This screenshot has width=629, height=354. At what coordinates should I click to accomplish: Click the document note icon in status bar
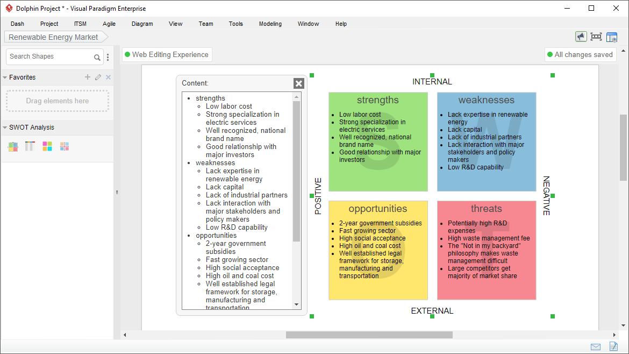click(613, 346)
